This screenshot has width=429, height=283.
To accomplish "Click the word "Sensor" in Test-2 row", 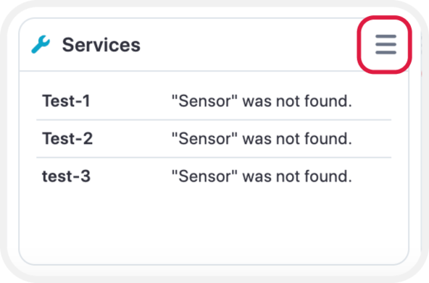I will pyautogui.click(x=204, y=138).
